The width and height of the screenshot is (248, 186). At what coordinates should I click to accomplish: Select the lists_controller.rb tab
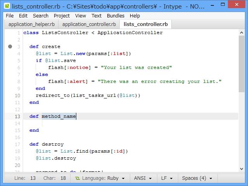pos(146,24)
